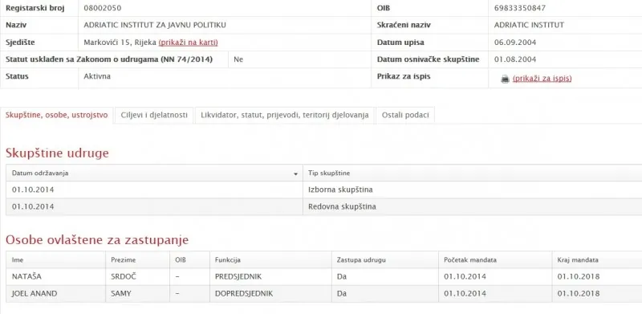Image resolution: width=642 pixels, height=314 pixels.
Task: Open the 'prikaži na karti' map link
Action: 188,43
